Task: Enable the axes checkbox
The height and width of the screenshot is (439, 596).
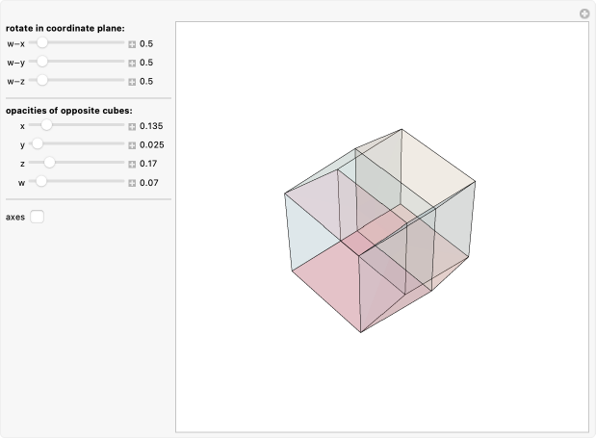Action: point(37,217)
